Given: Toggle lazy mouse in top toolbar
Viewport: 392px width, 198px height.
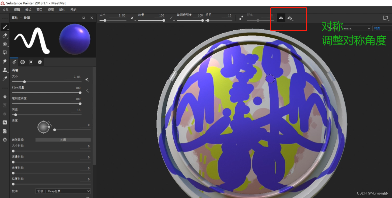Looking at the screenshot, I should pos(241,18).
